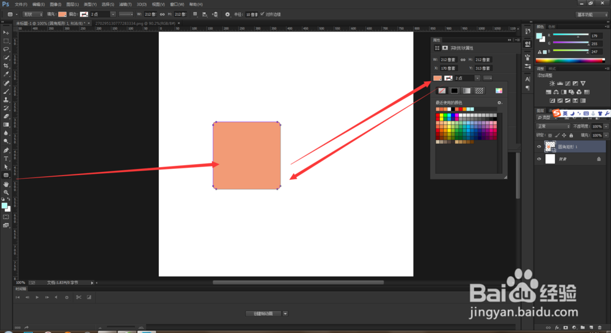Screen dimensions: 611x333
Task: Click the Quick Mask mode icon
Action: click(x=6, y=217)
